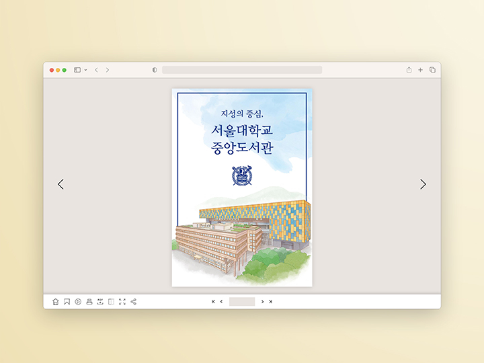Screen dimensions: 484x363
Task: Click the page number input field
Action: pos(242,302)
